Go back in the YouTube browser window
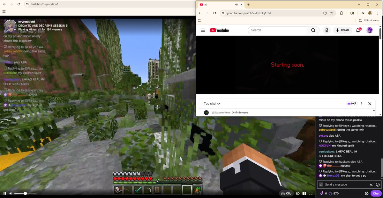383x198 pixels. click(200, 13)
